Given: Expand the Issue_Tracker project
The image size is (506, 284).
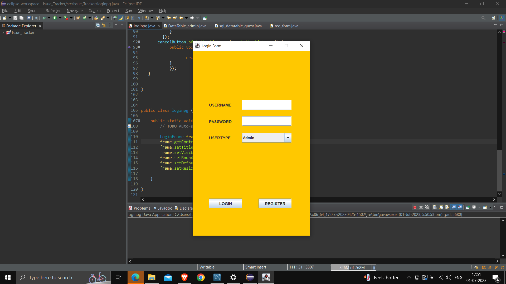Looking at the screenshot, I should click(x=3, y=32).
